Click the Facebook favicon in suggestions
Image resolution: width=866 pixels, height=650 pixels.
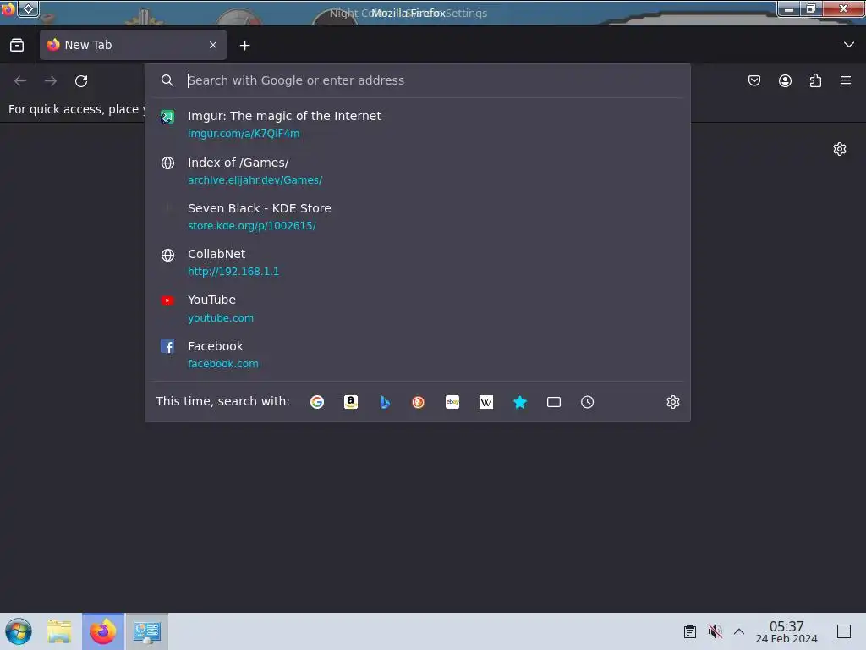(167, 346)
